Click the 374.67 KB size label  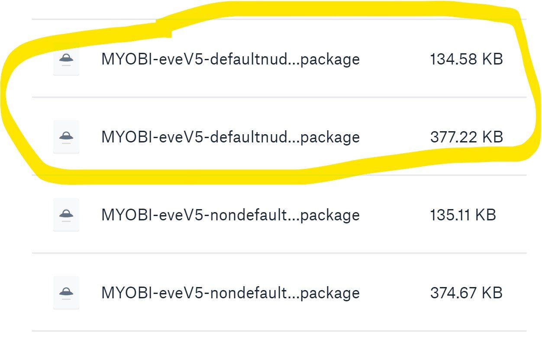click(466, 293)
